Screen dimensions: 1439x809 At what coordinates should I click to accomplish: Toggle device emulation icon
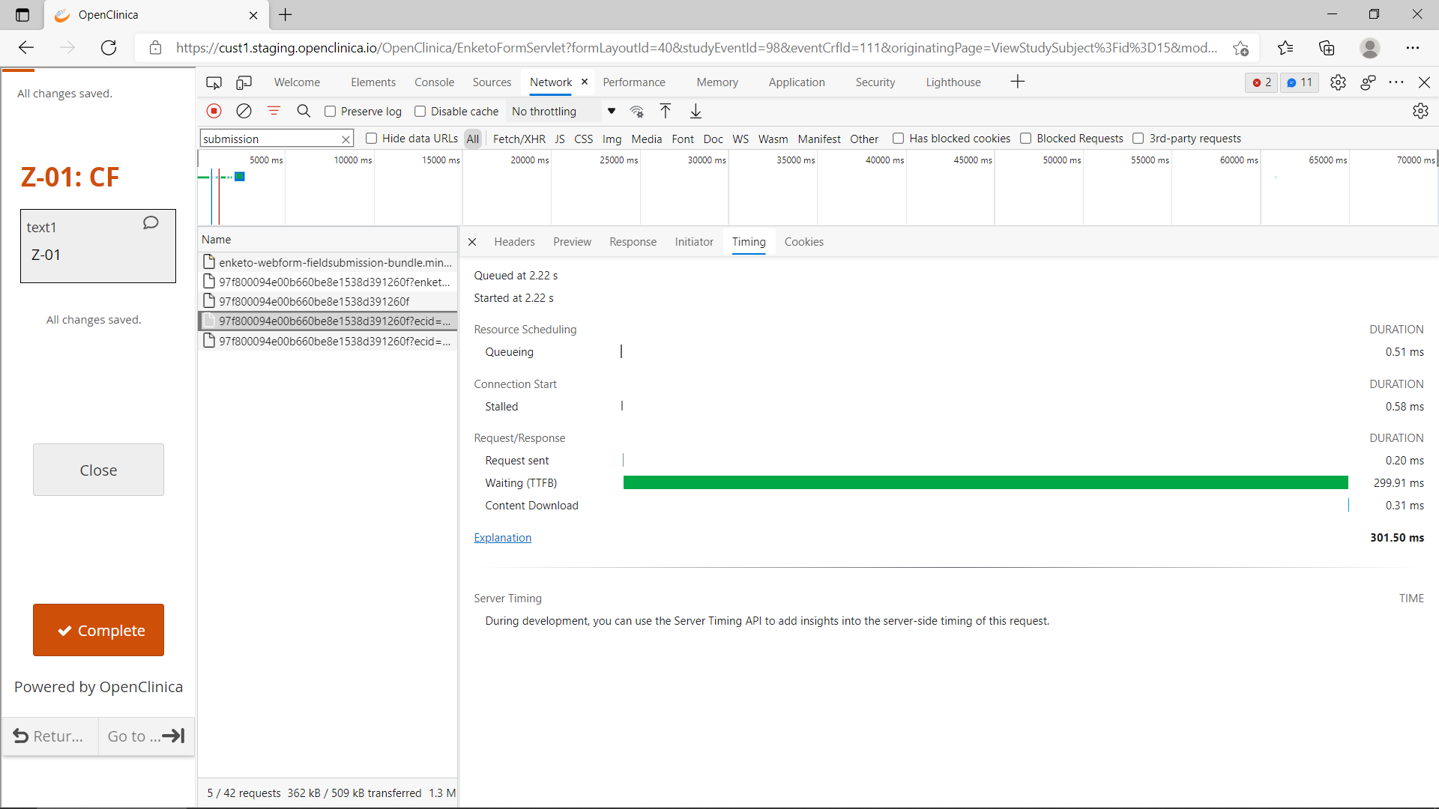click(244, 82)
